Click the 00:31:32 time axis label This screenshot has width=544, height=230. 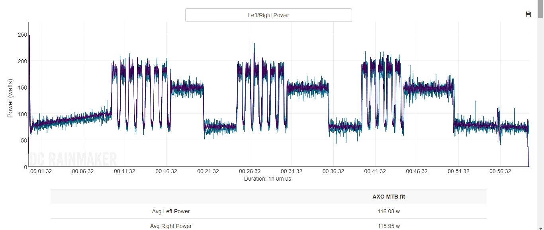[292, 171]
